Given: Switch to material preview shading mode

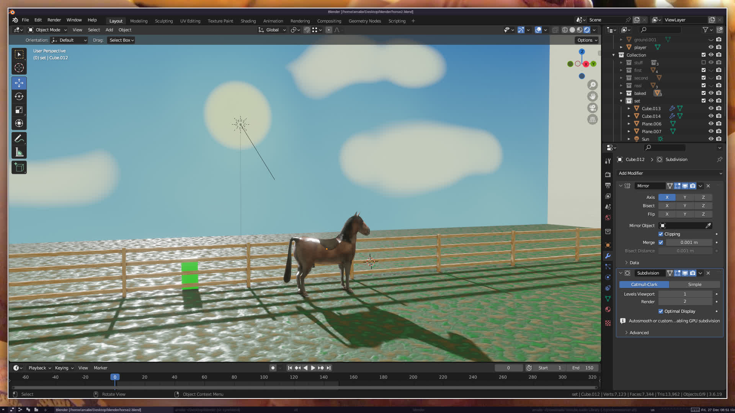Looking at the screenshot, I should click(580, 30).
